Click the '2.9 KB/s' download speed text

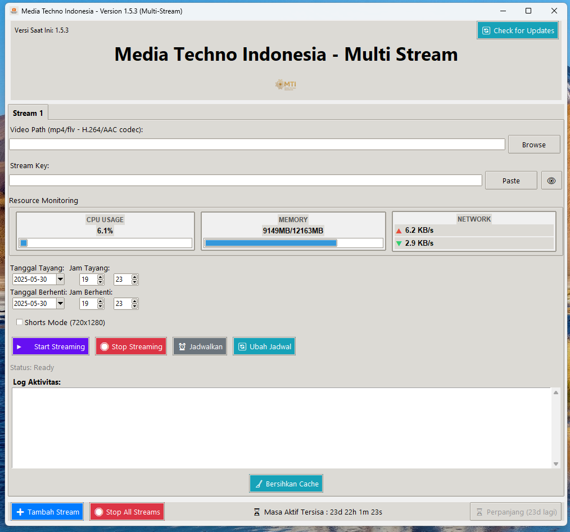pyautogui.click(x=419, y=243)
